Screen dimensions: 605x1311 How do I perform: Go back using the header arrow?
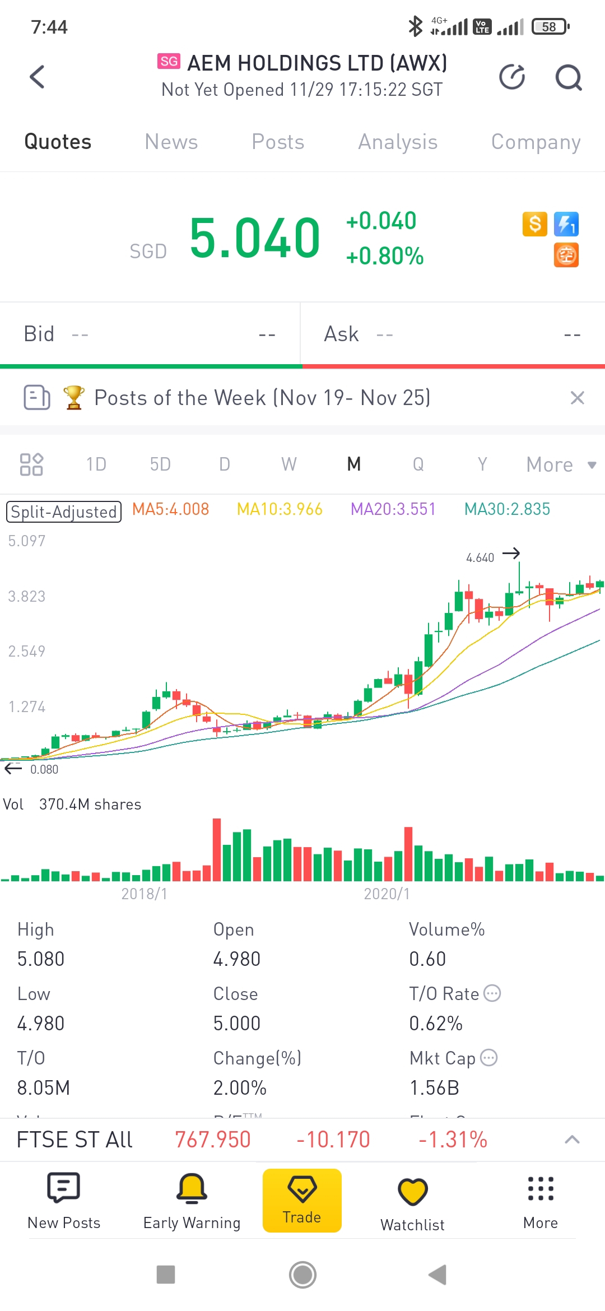(37, 77)
